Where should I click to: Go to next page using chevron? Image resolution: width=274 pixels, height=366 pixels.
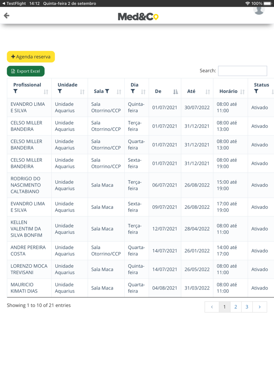(x=260, y=307)
